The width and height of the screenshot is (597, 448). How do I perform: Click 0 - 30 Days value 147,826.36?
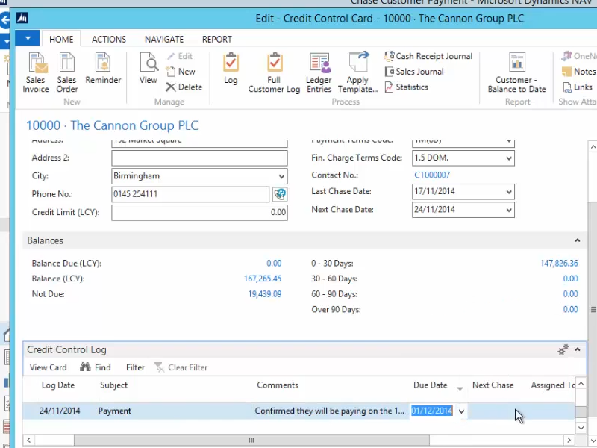[559, 264]
